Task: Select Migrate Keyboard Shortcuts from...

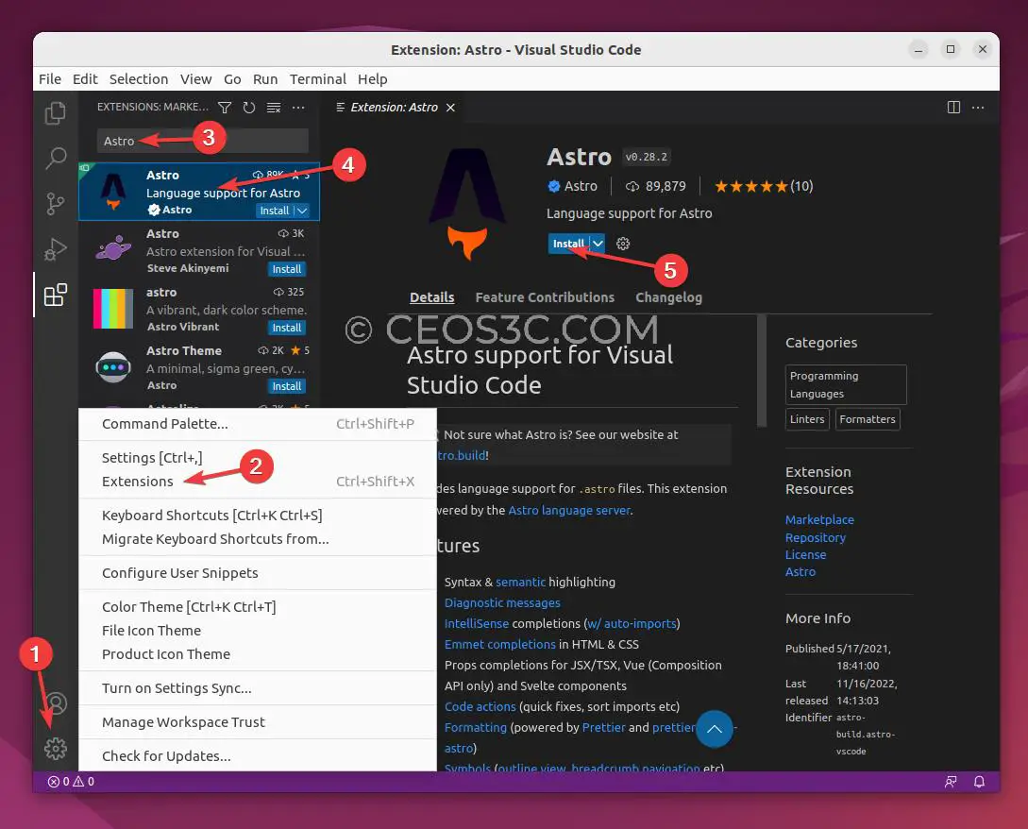Action: point(258,539)
